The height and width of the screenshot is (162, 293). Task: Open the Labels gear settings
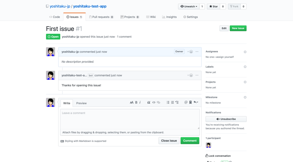pos(245,67)
